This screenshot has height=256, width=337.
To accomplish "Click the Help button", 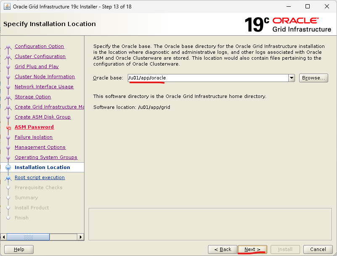I will click(19, 249).
